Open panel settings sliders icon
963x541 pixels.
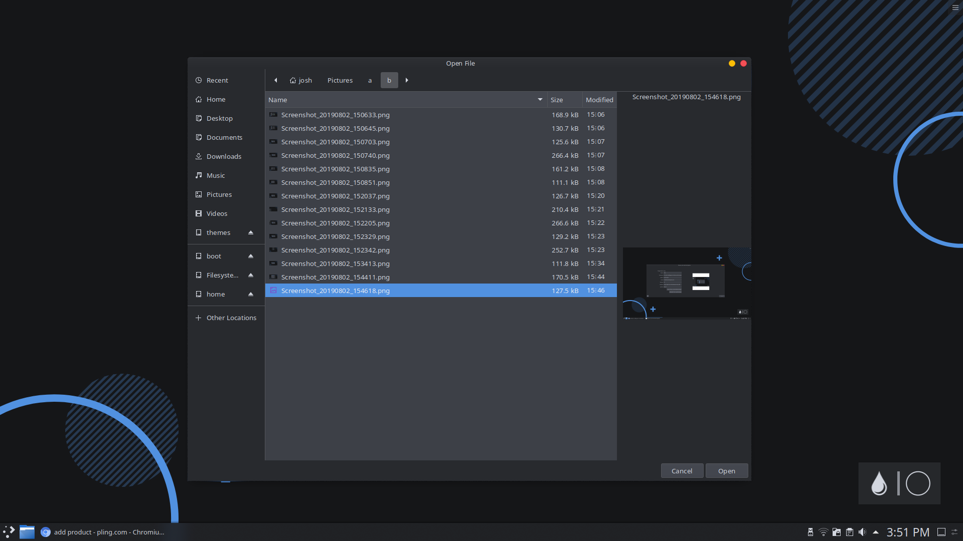click(955, 532)
